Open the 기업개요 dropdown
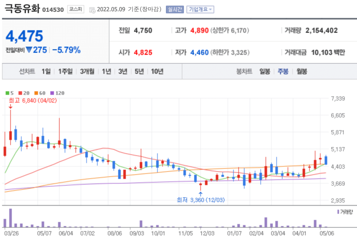The height and width of the screenshot is (242, 357). point(200,9)
